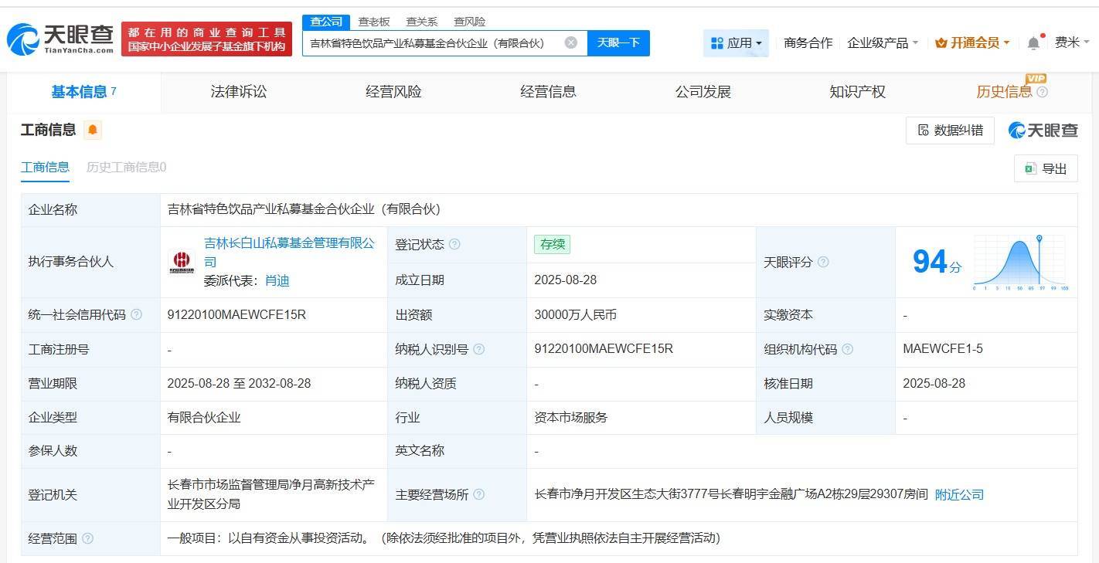Select the 基本信息 tab
Image resolution: width=1099 pixels, height=563 pixels.
coord(83,92)
